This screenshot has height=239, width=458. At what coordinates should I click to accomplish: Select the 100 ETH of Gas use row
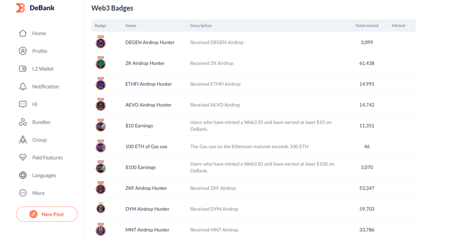tap(146, 147)
